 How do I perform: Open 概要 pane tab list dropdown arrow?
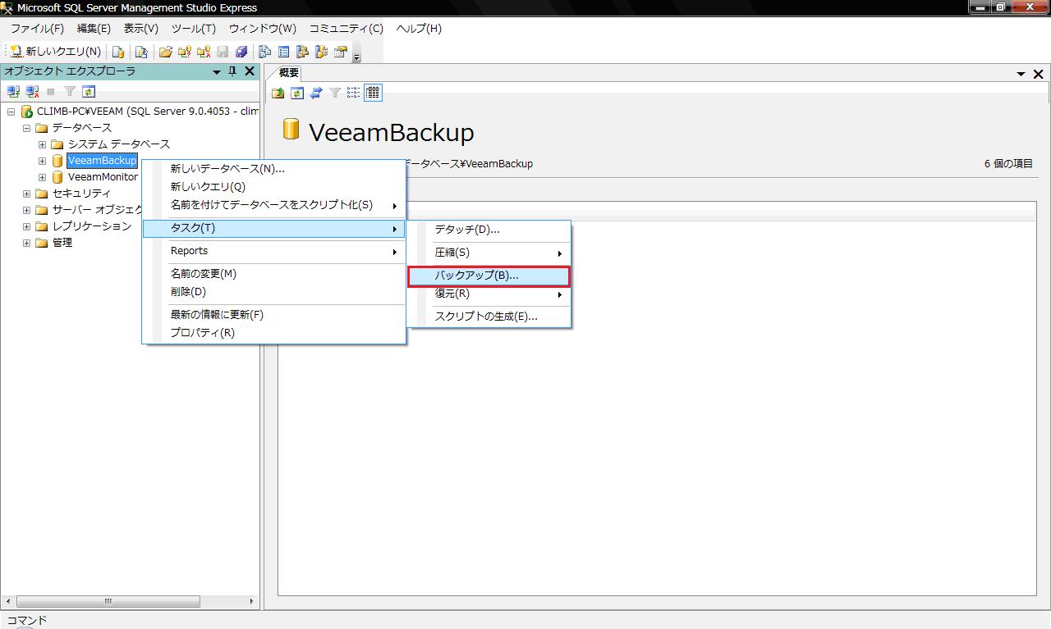(1021, 74)
